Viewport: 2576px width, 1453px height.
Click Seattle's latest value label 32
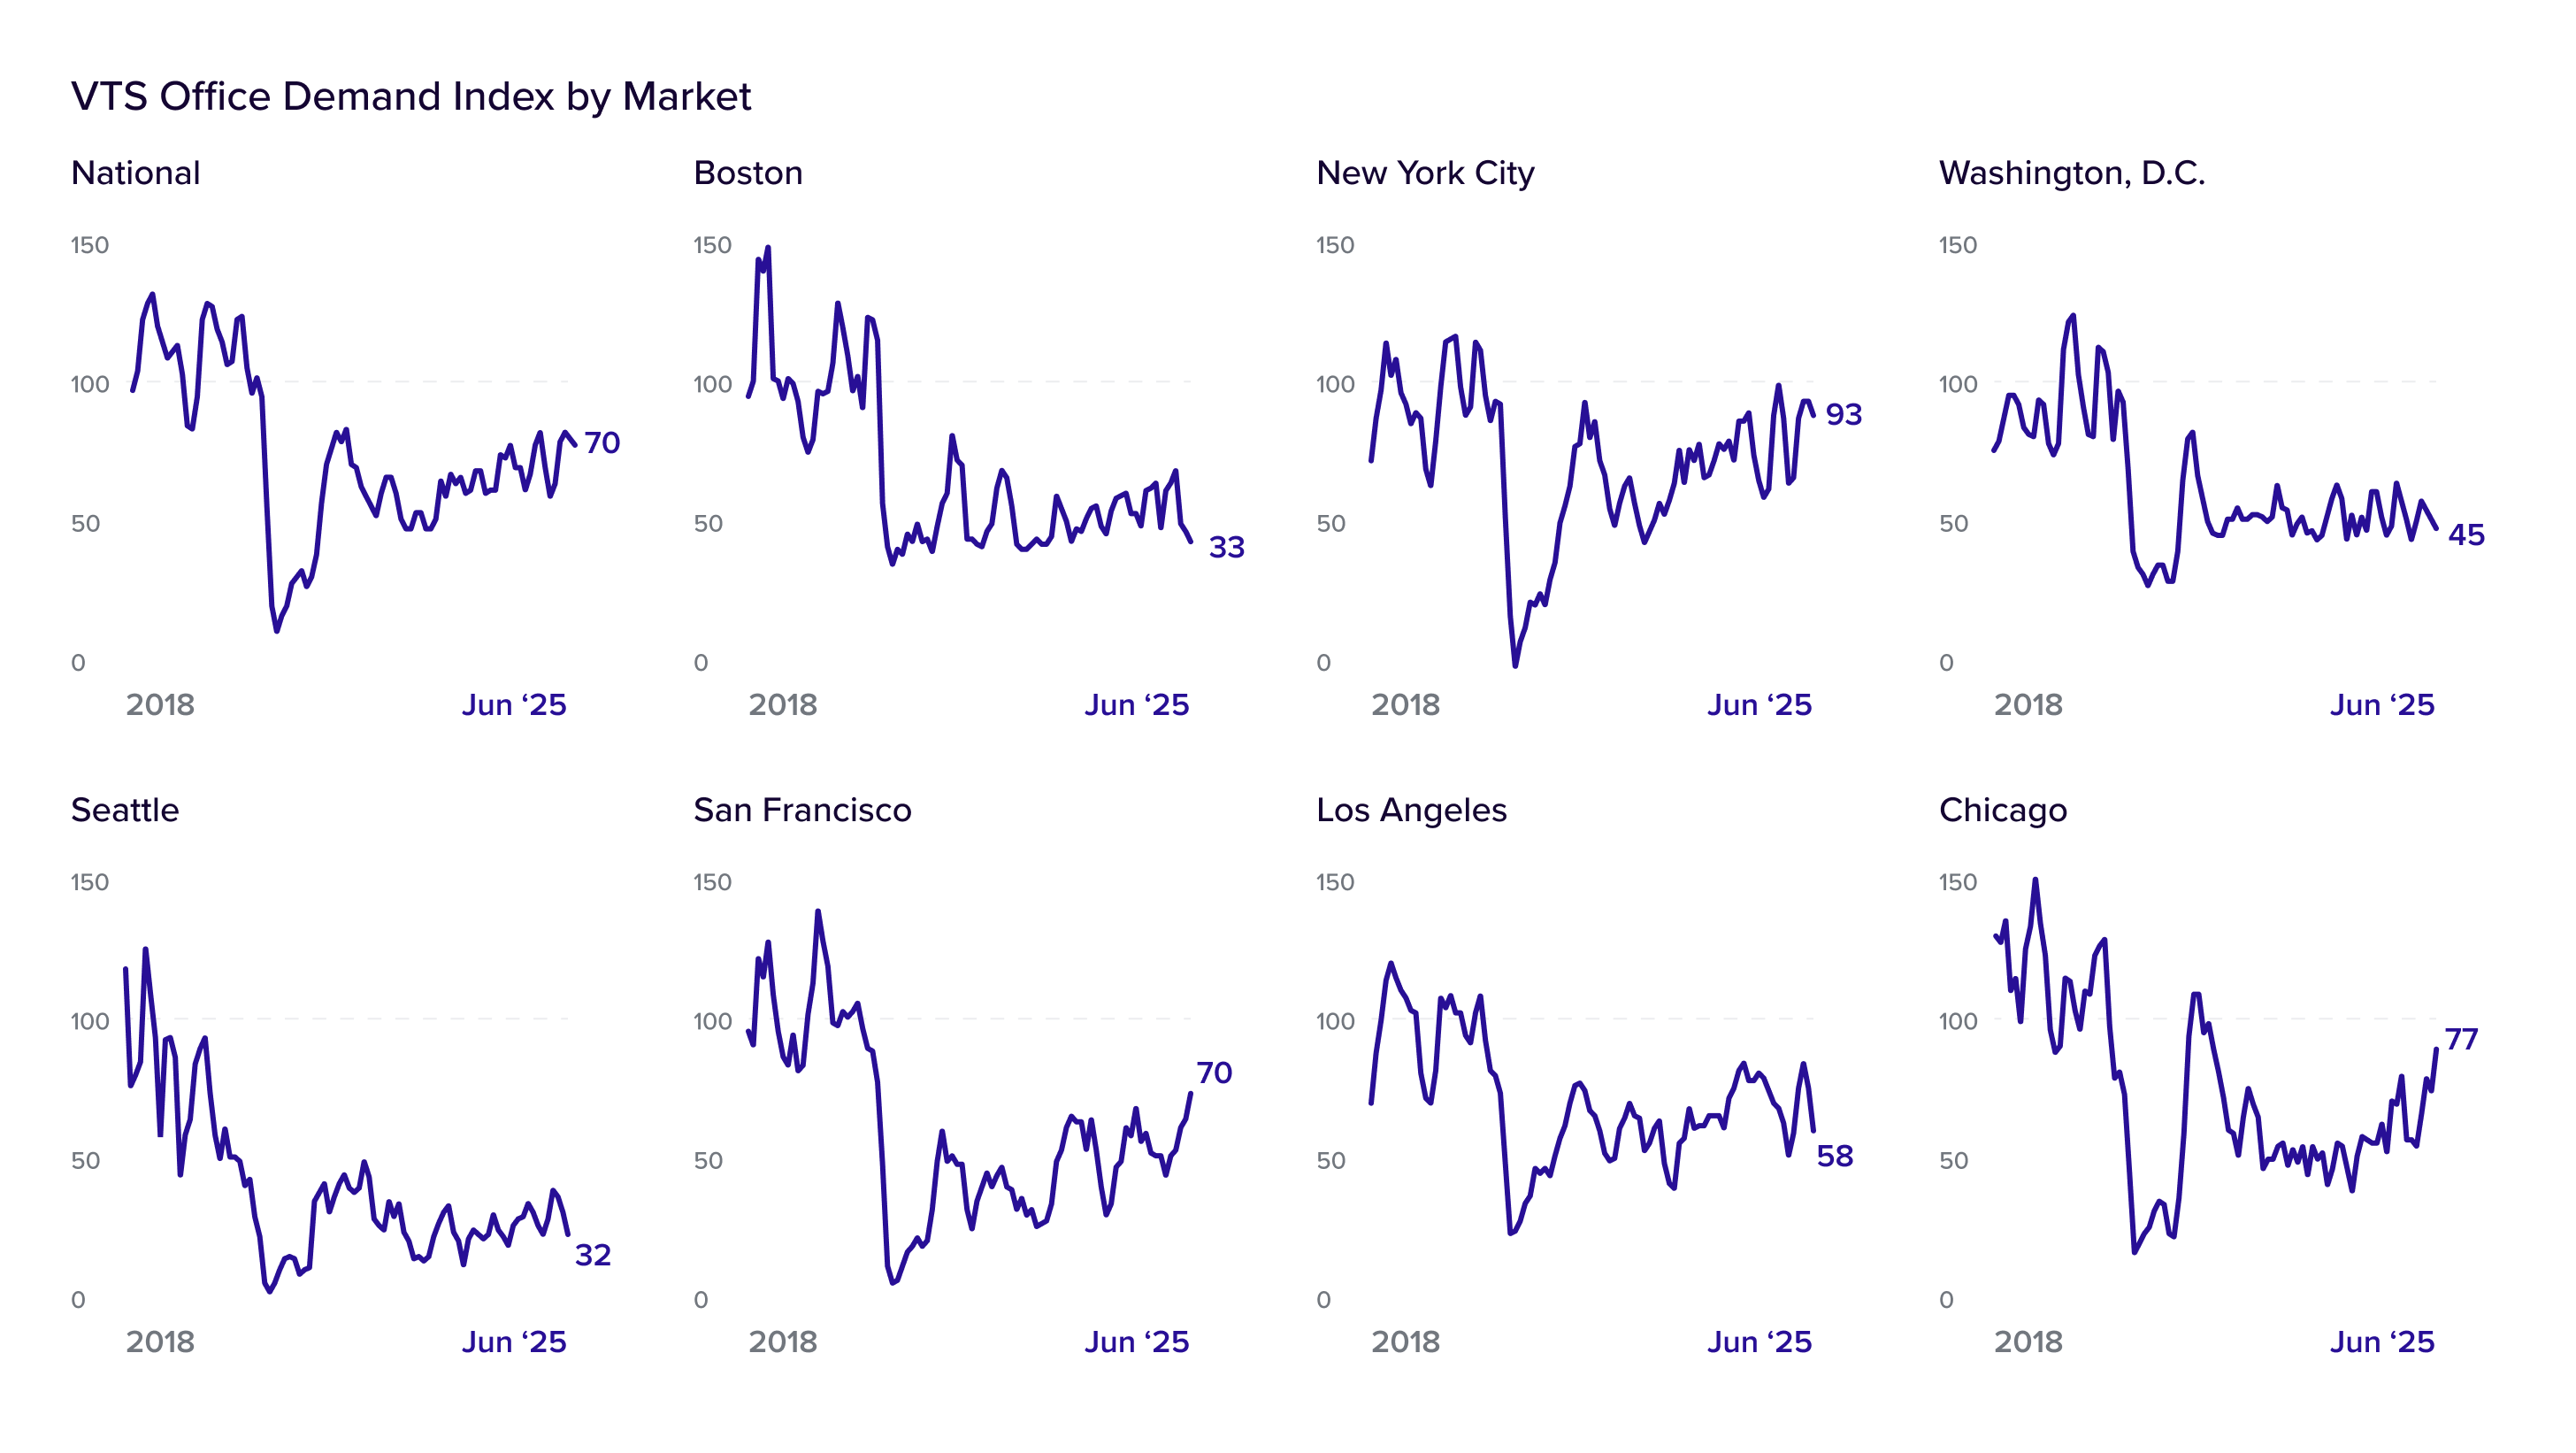(x=593, y=1255)
